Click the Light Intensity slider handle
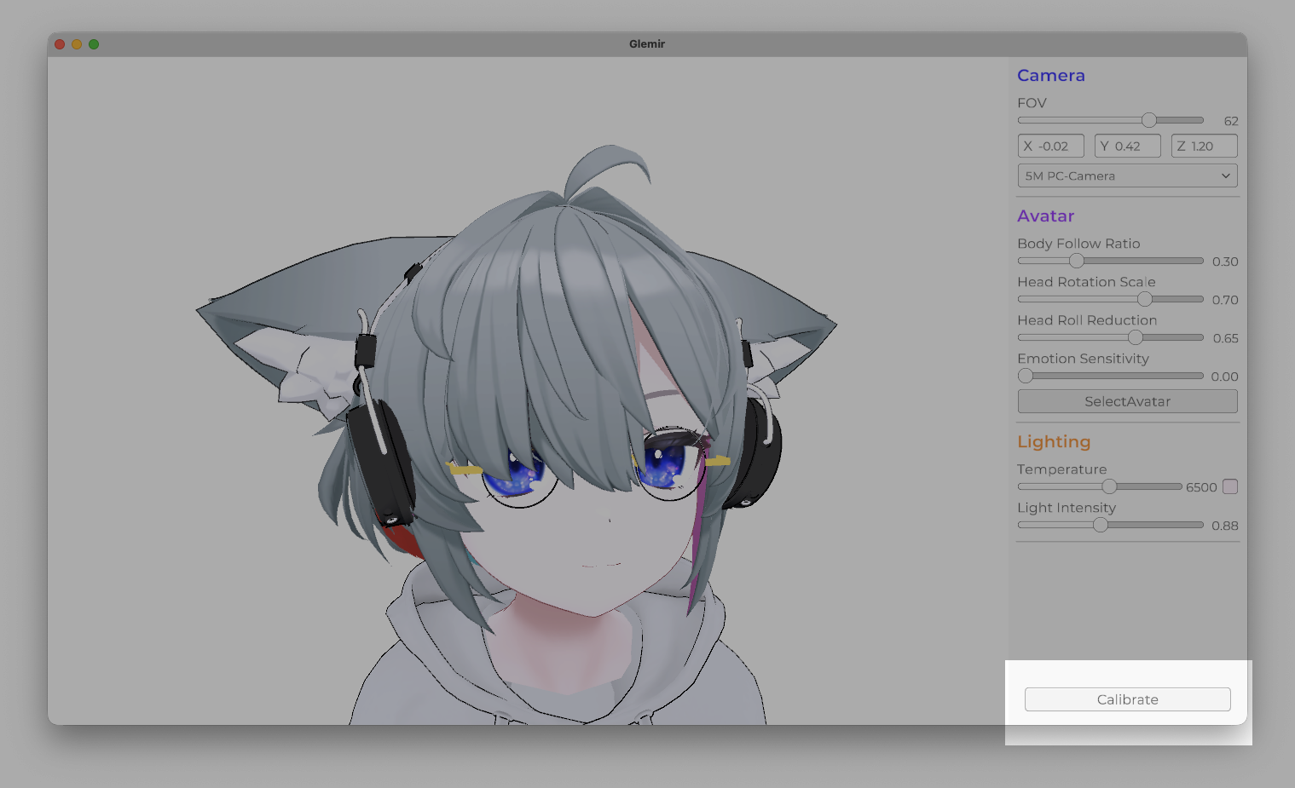The width and height of the screenshot is (1295, 788). [x=1101, y=525]
